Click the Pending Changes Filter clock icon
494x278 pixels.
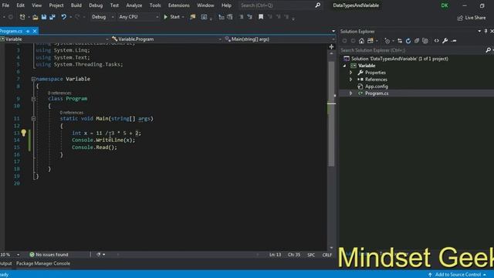point(387,41)
